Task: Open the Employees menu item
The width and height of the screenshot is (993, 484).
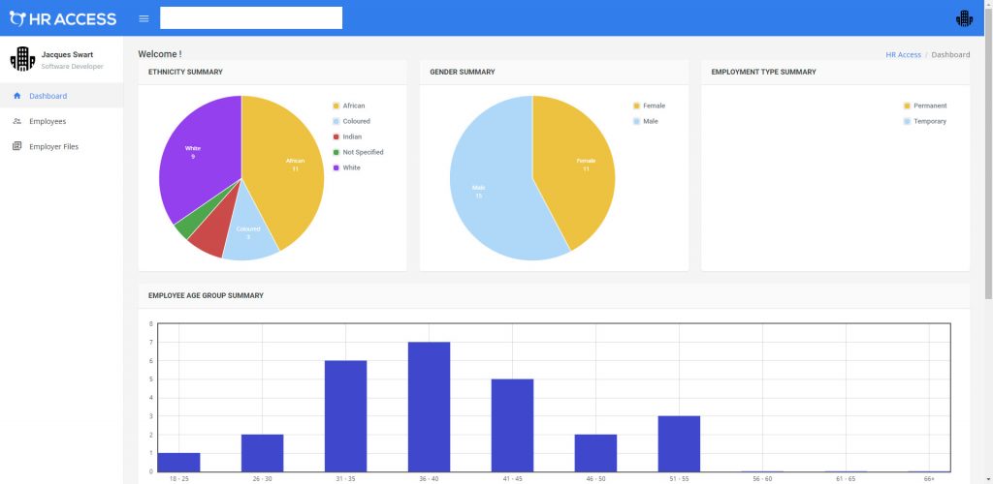Action: [x=61, y=121]
